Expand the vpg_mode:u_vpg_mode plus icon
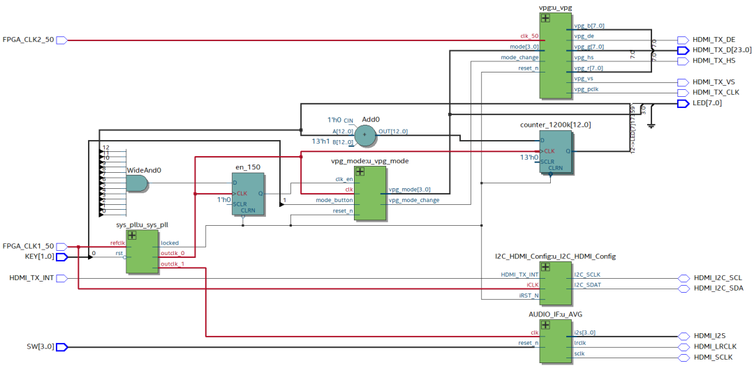The image size is (754, 368). pyautogui.click(x=360, y=171)
